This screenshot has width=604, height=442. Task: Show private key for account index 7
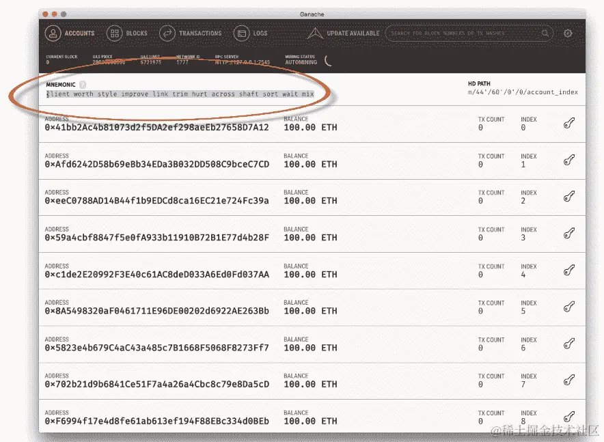(x=569, y=380)
